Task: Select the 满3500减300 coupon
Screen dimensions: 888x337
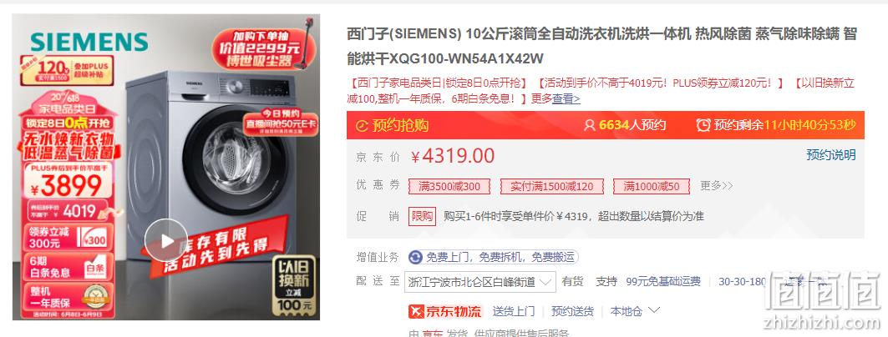Action: 449,186
